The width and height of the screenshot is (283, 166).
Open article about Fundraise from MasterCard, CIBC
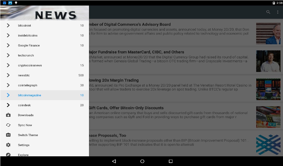click(137, 52)
